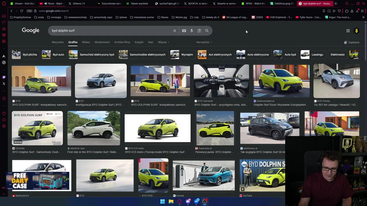This screenshot has height=206, width=367.
Task: Search by image with the camera icon
Action: (x=199, y=31)
